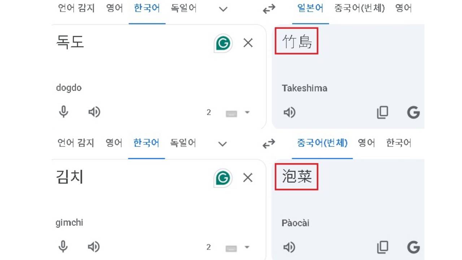Copy the 泡菜 translation using copy icon
The image size is (462, 260).
[383, 247]
